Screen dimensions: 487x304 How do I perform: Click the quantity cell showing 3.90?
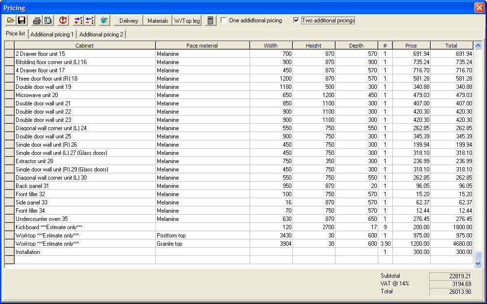click(385, 243)
